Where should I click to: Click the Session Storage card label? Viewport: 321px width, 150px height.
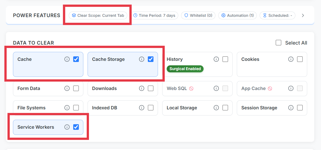tap(259, 108)
